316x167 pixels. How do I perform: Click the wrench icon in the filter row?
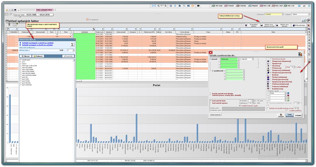point(94,29)
